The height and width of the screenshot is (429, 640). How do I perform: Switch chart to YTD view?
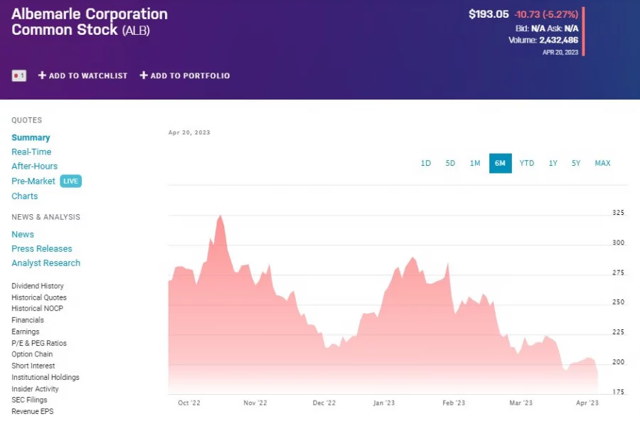click(527, 163)
